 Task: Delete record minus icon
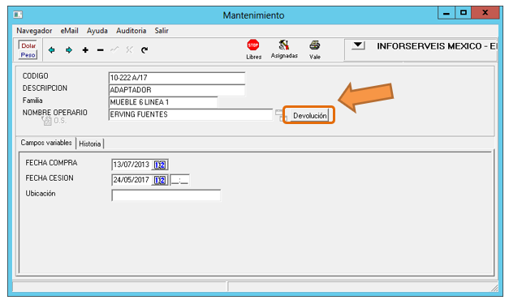[x=101, y=50]
